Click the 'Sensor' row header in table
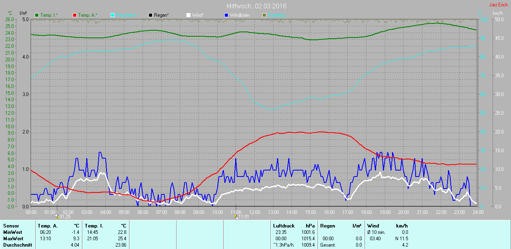This screenshot has height=249, width=511. click(x=11, y=226)
